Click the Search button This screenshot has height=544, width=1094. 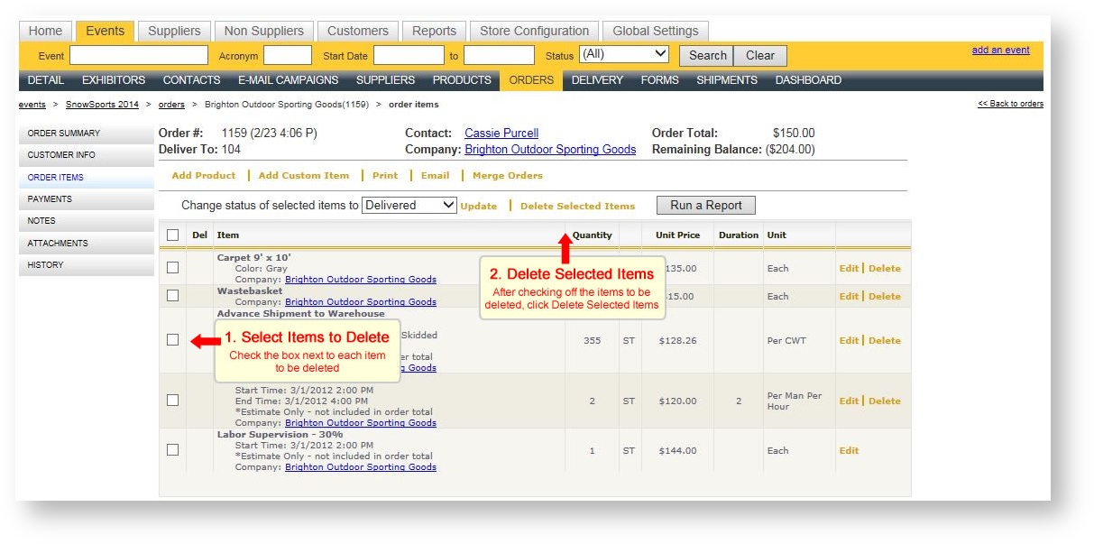click(707, 55)
